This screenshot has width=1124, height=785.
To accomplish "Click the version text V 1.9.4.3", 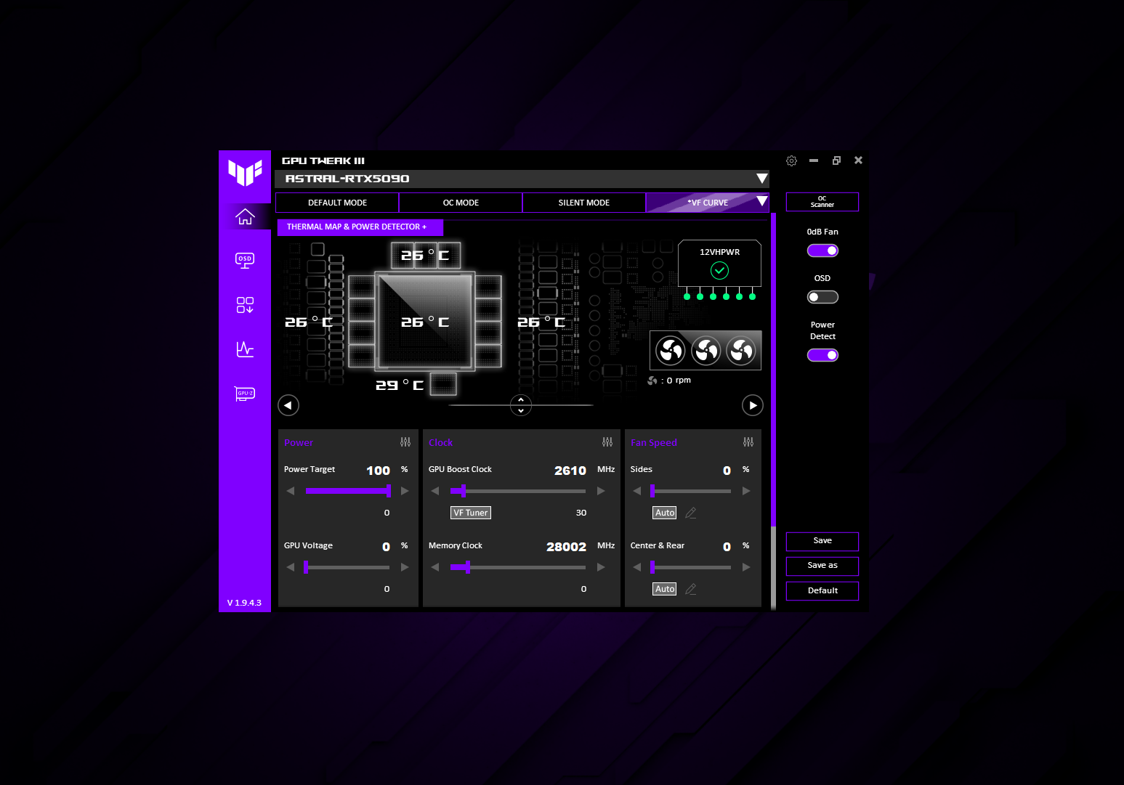I will pos(244,603).
